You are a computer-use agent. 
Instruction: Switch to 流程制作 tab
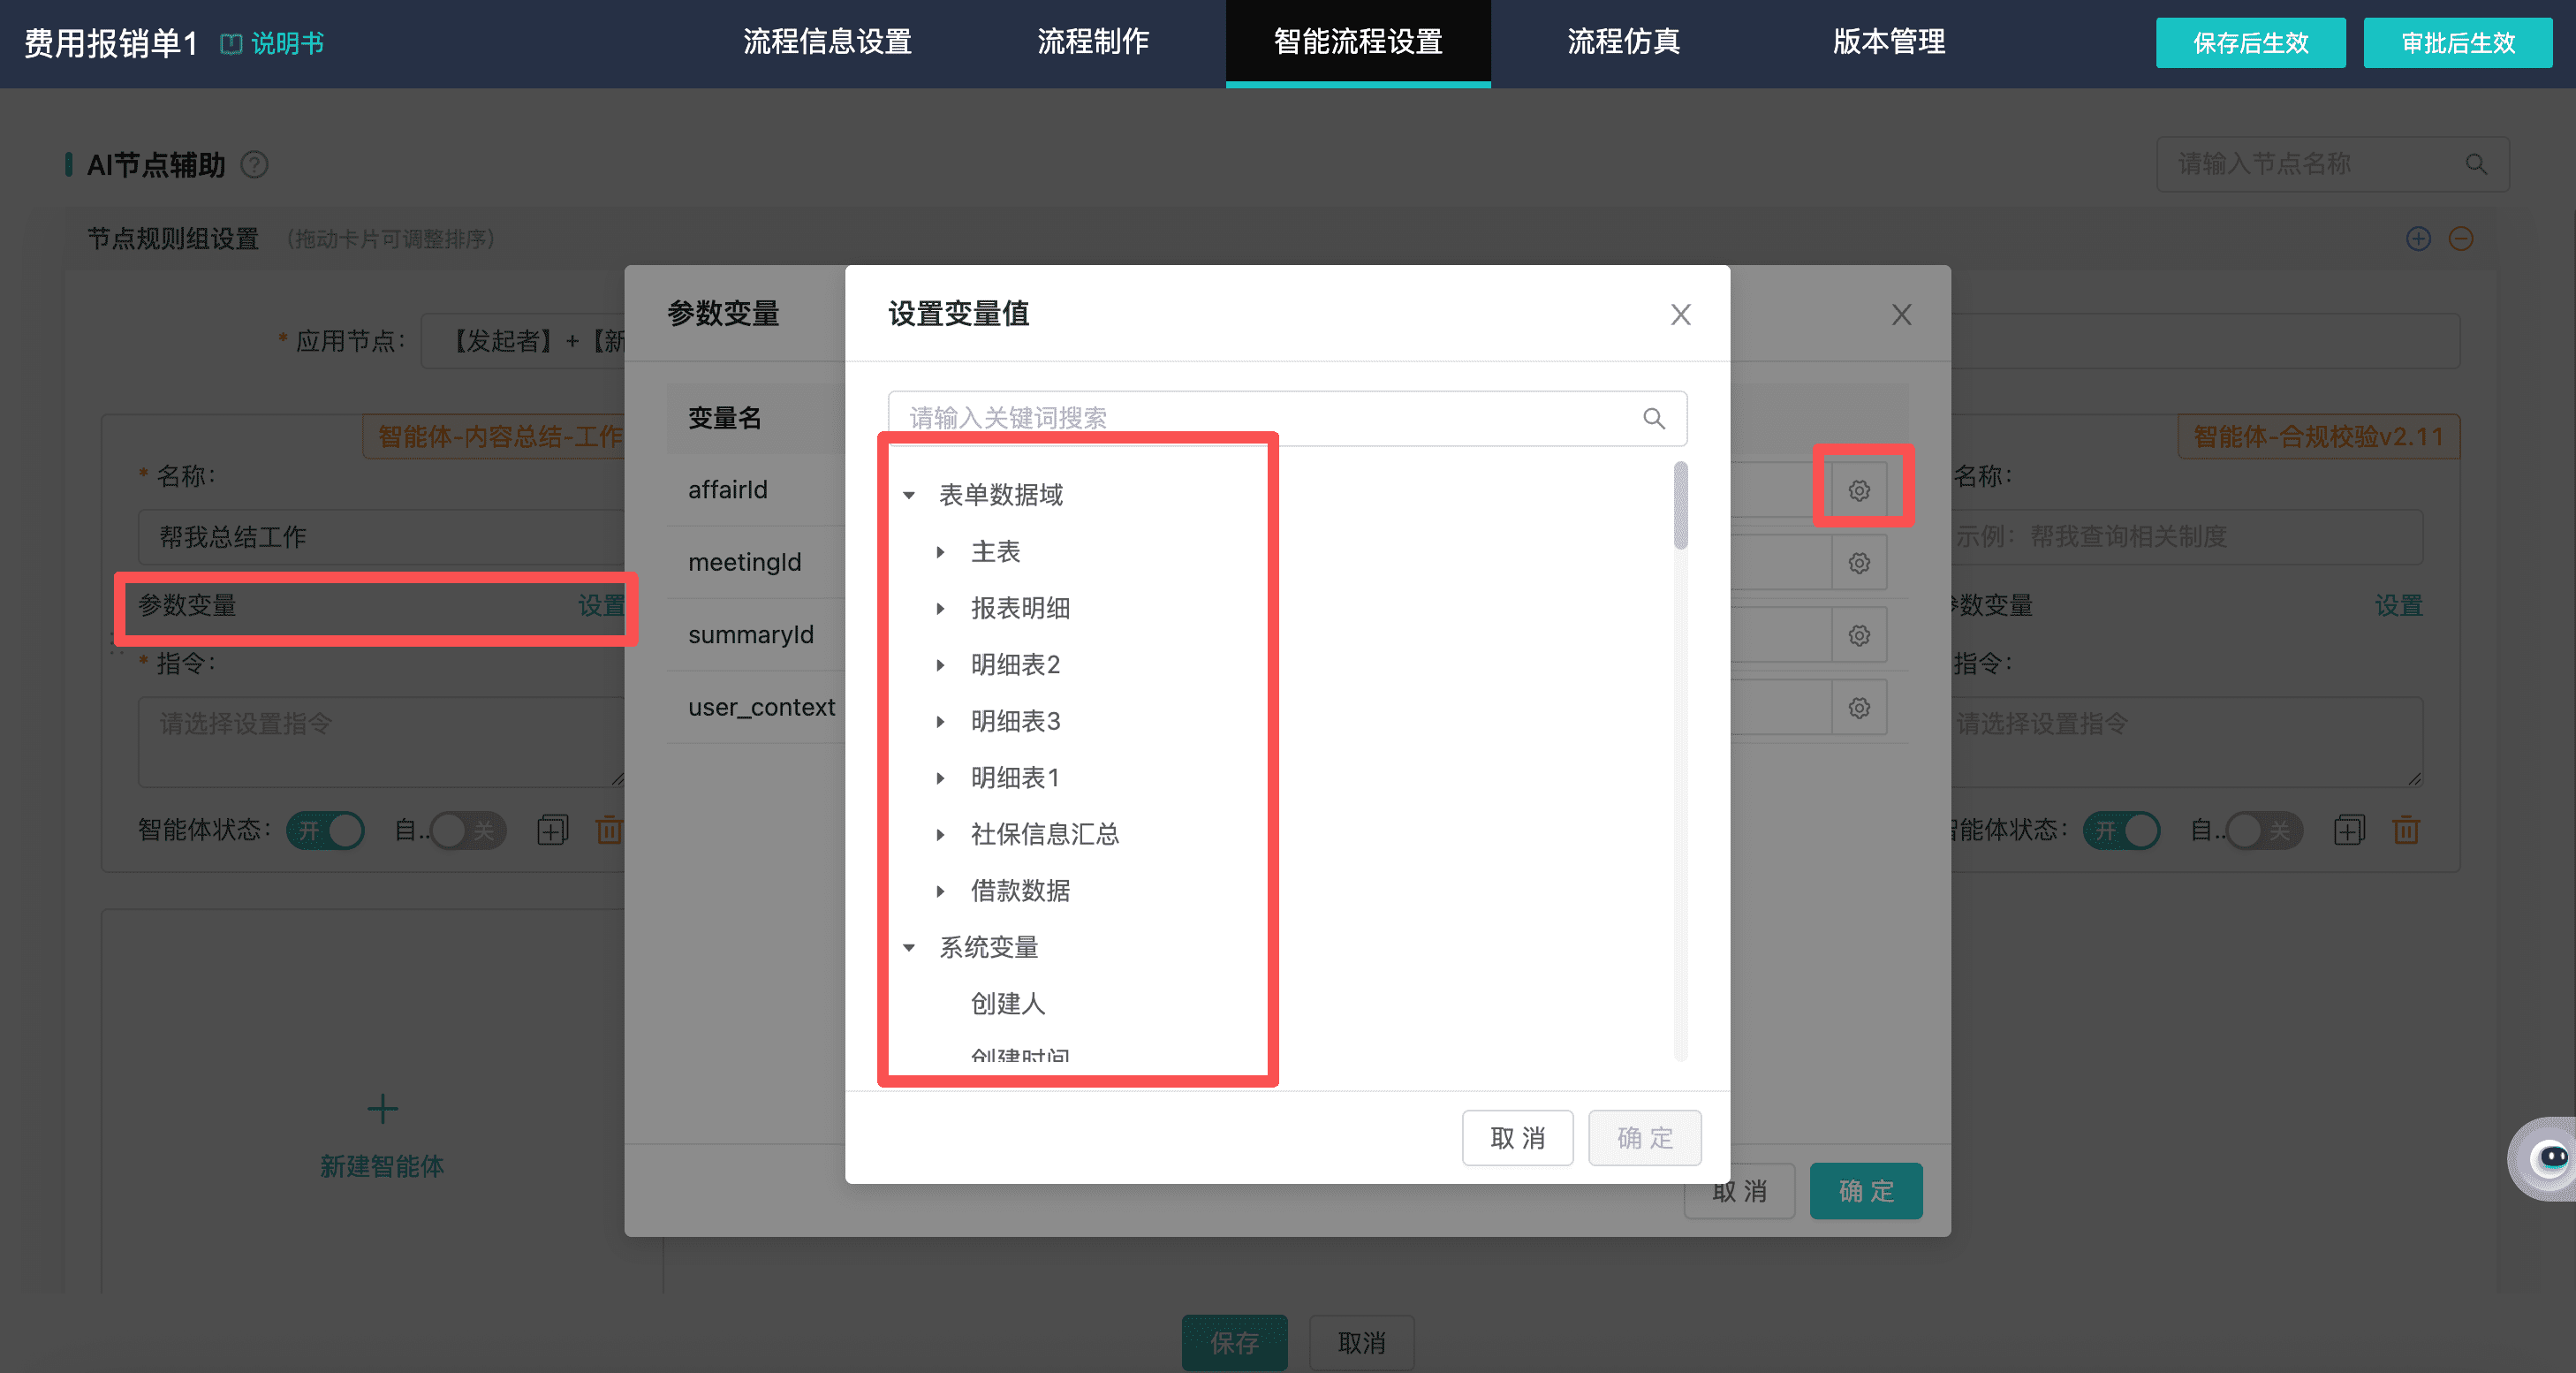click(1093, 42)
